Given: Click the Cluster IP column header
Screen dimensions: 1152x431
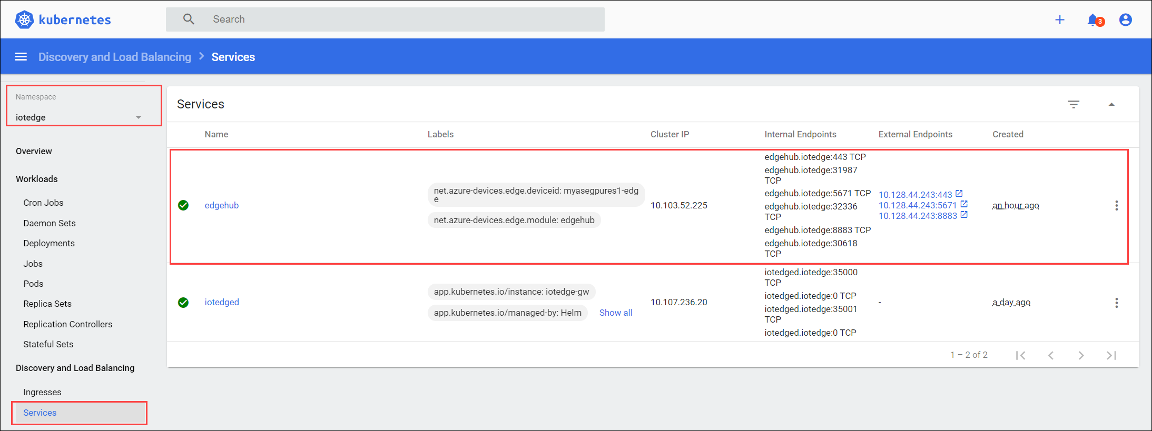Looking at the screenshot, I should click(x=669, y=134).
